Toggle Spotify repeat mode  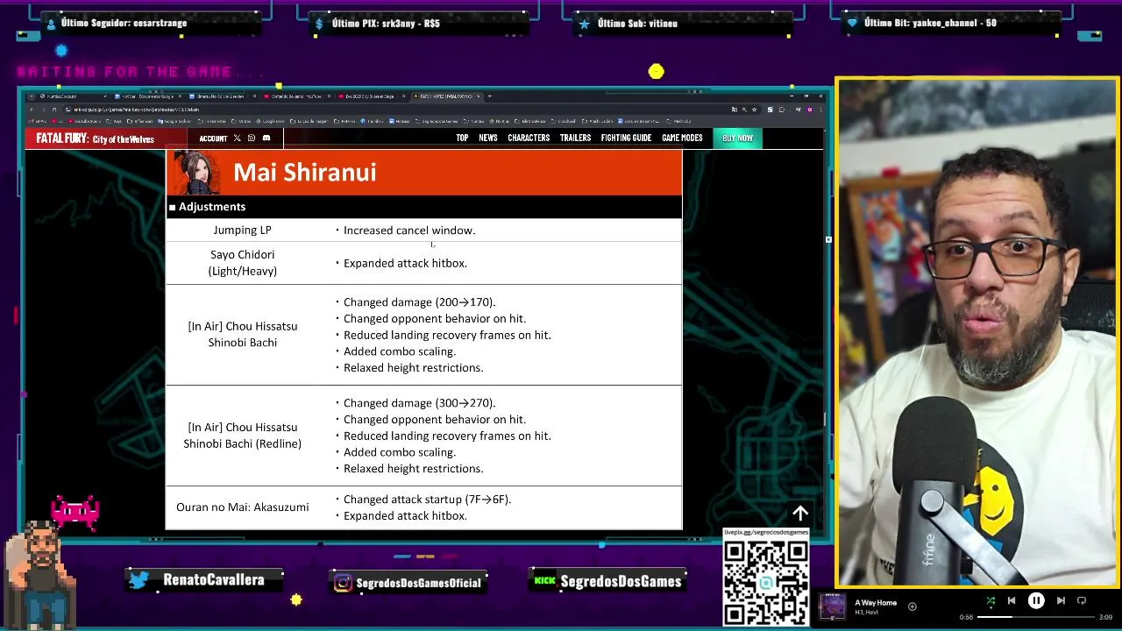[x=1082, y=600]
